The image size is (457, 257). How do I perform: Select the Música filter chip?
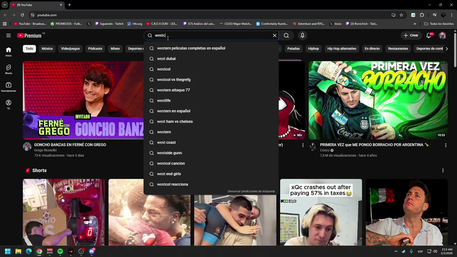(x=47, y=49)
